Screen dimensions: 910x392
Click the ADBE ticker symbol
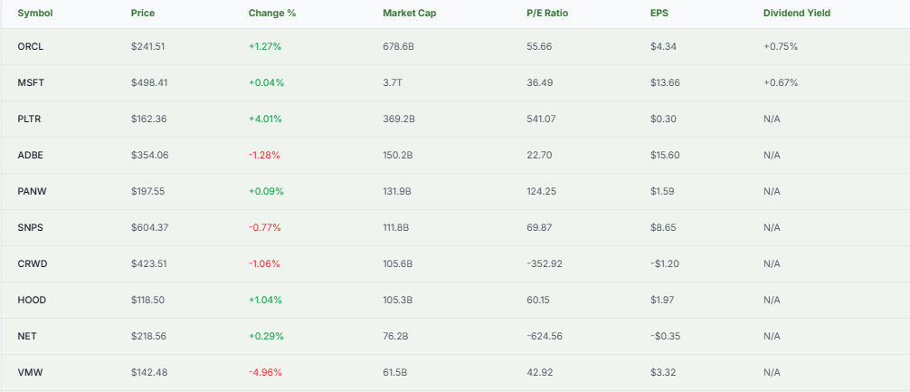tap(31, 155)
